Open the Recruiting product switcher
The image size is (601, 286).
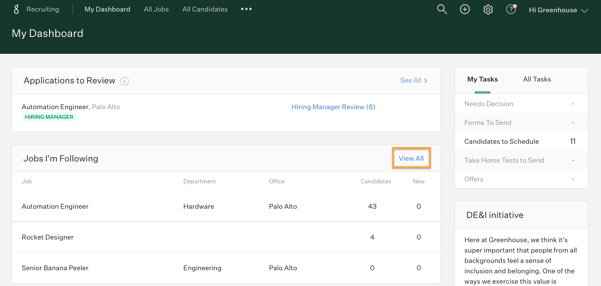tap(43, 9)
